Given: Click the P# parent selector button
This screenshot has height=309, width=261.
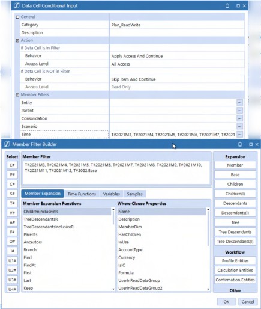Looking at the screenshot, I should click(x=12, y=174).
